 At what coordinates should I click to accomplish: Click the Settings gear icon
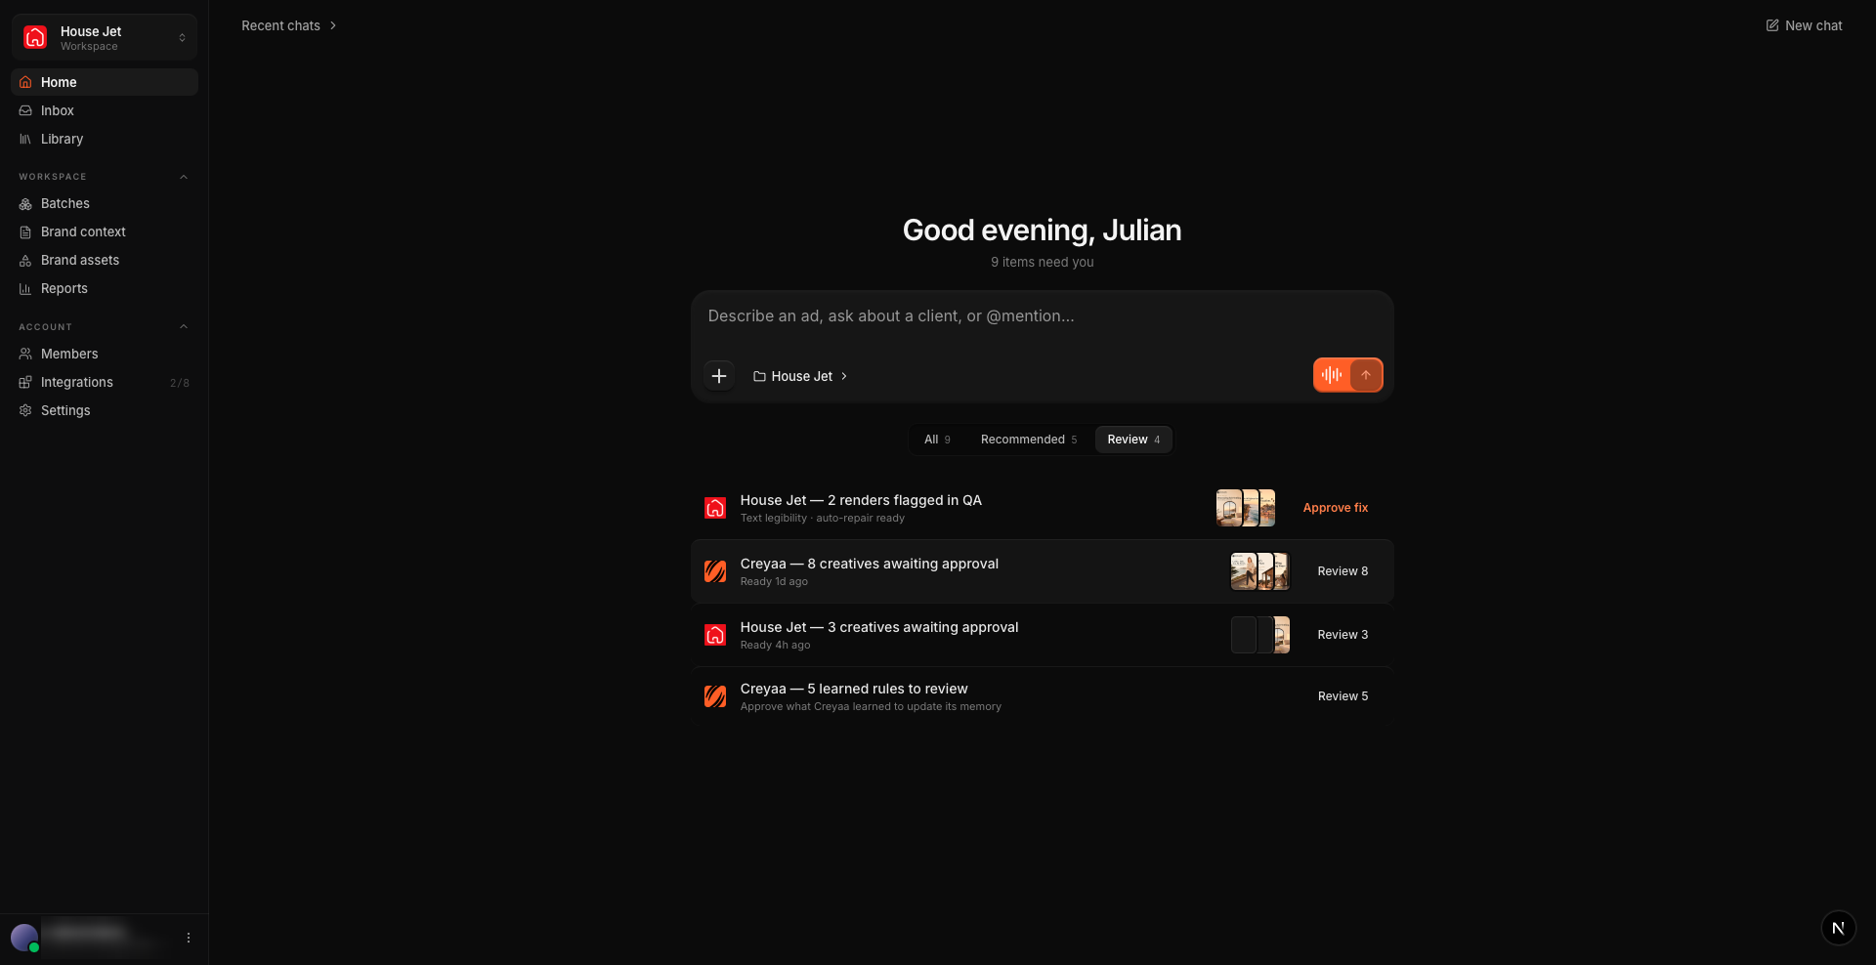pyautogui.click(x=25, y=410)
